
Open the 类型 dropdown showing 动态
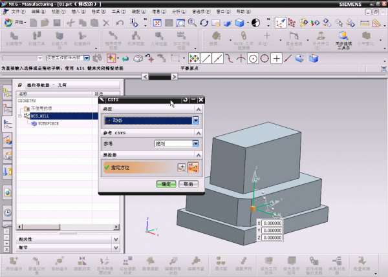(x=195, y=120)
